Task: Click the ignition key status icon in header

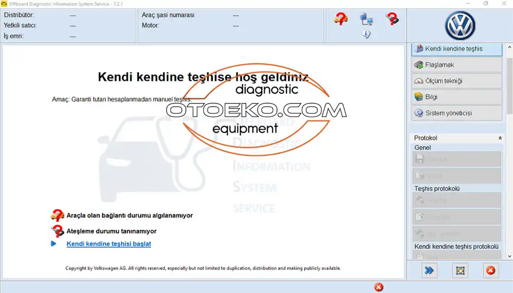Action: [x=392, y=19]
